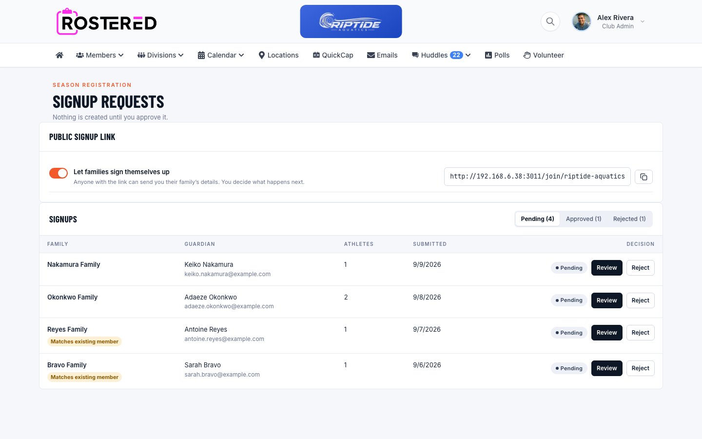Copy the public signup link
The height and width of the screenshot is (439, 702).
pos(643,177)
